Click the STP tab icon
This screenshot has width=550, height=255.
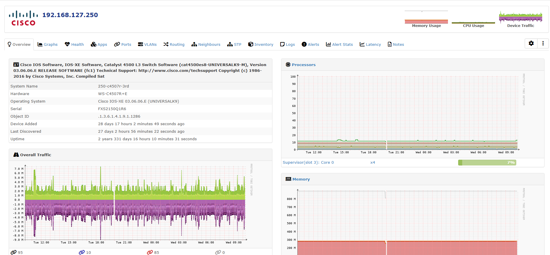pyautogui.click(x=230, y=44)
